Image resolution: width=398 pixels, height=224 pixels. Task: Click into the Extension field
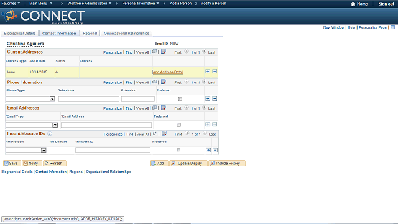(138, 99)
